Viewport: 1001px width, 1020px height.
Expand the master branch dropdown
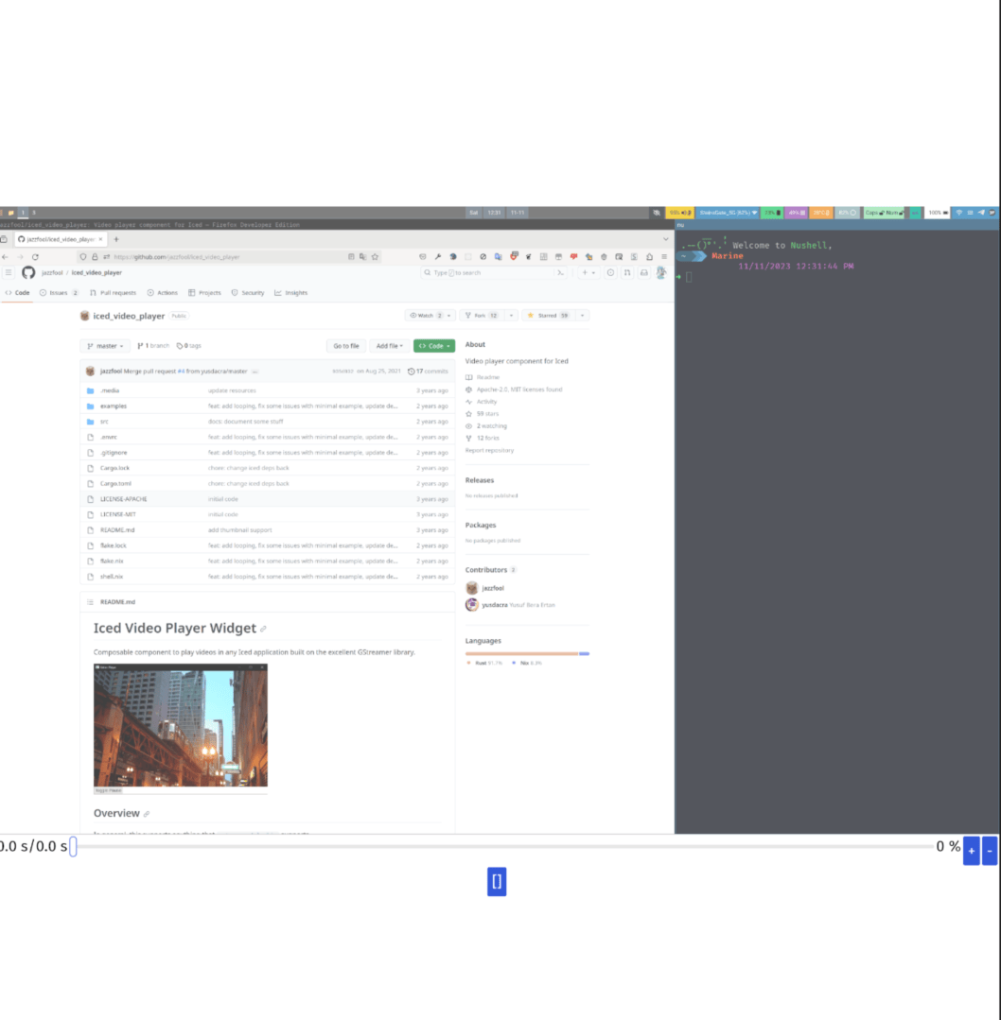(105, 346)
